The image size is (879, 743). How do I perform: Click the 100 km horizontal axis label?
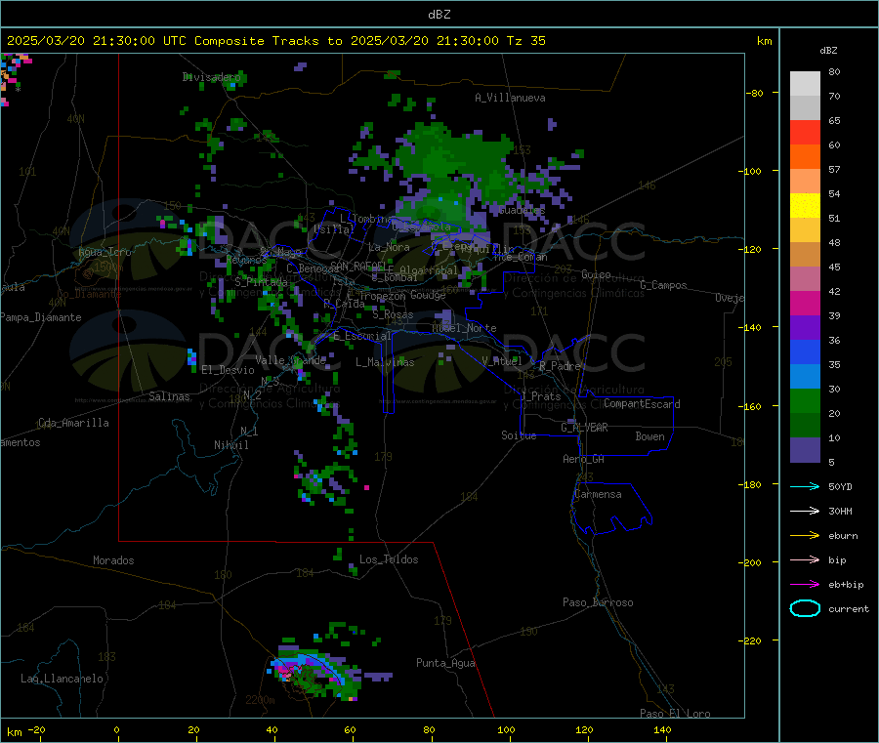(506, 729)
